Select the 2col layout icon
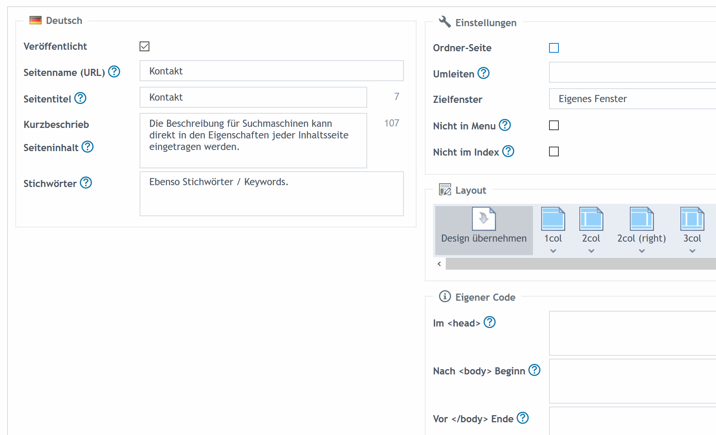Screen dimensions: 716x435 point(591,219)
